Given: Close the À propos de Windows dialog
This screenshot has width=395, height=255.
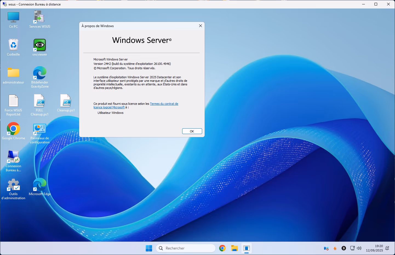Looking at the screenshot, I should (x=201, y=26).
